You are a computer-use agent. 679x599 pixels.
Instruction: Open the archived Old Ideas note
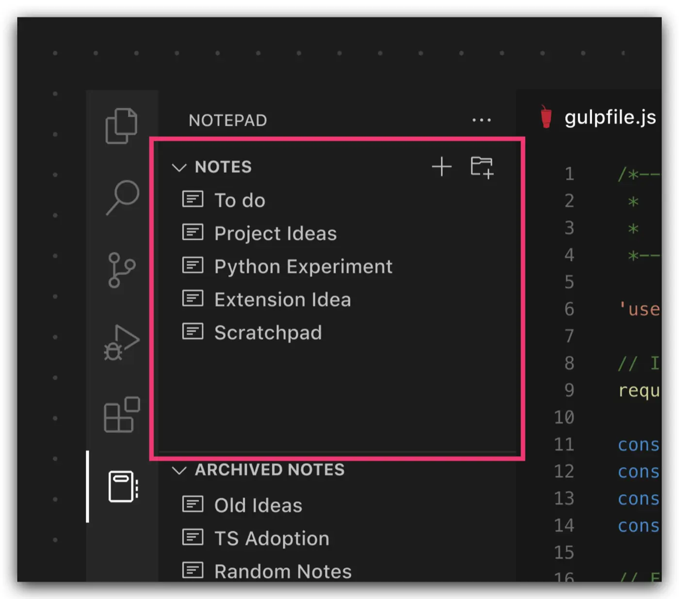pos(258,505)
